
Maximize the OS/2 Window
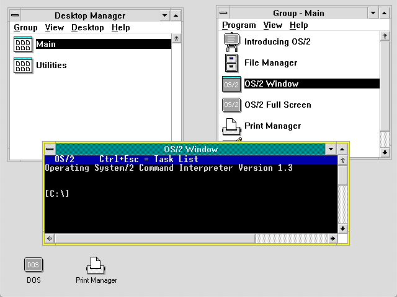(342, 149)
